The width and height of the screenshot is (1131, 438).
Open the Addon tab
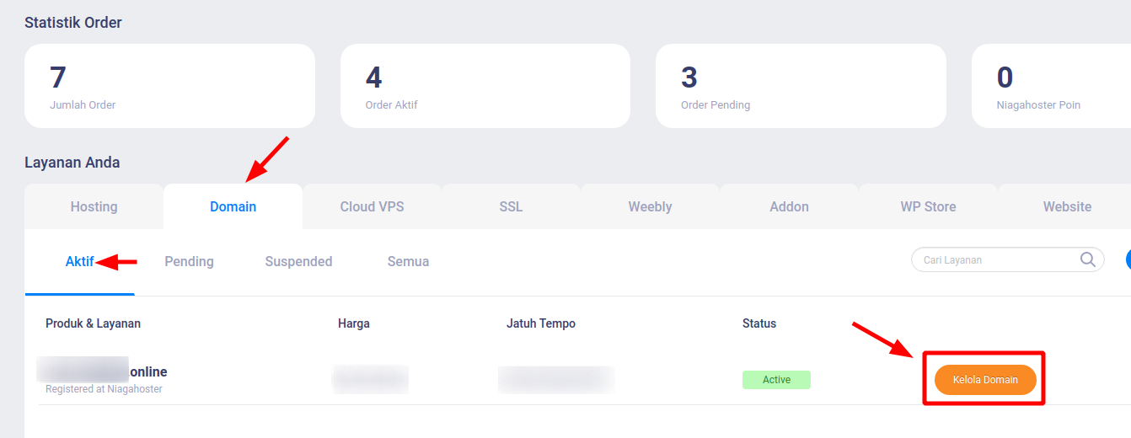(789, 206)
